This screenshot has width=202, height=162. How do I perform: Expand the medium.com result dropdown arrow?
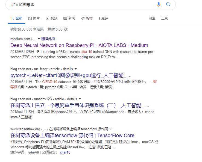[39, 39]
